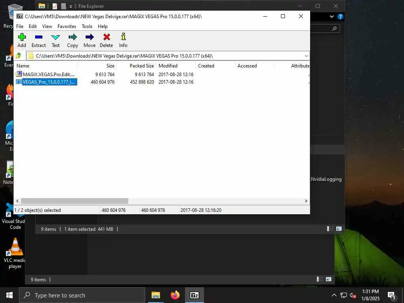Click the File Explorer title bar folder icon
This screenshot has height=303, width=404.
click(x=42, y=6)
